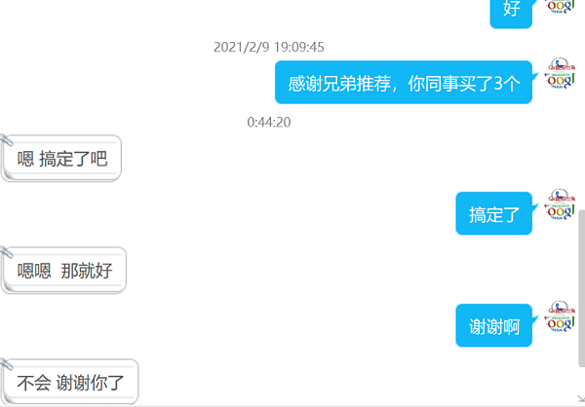585x407 pixels.
Task: Click the avatar next to the '好' bubble
Action: pos(560,7)
